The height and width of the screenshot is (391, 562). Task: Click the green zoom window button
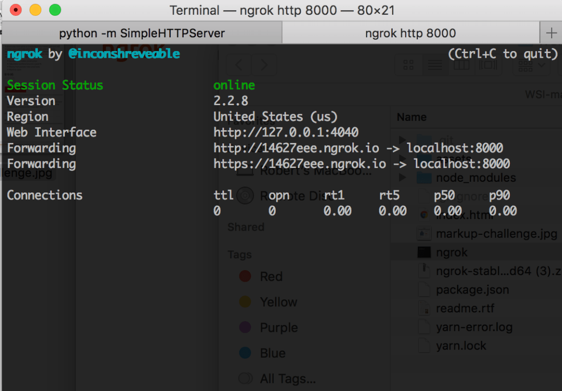(55, 10)
